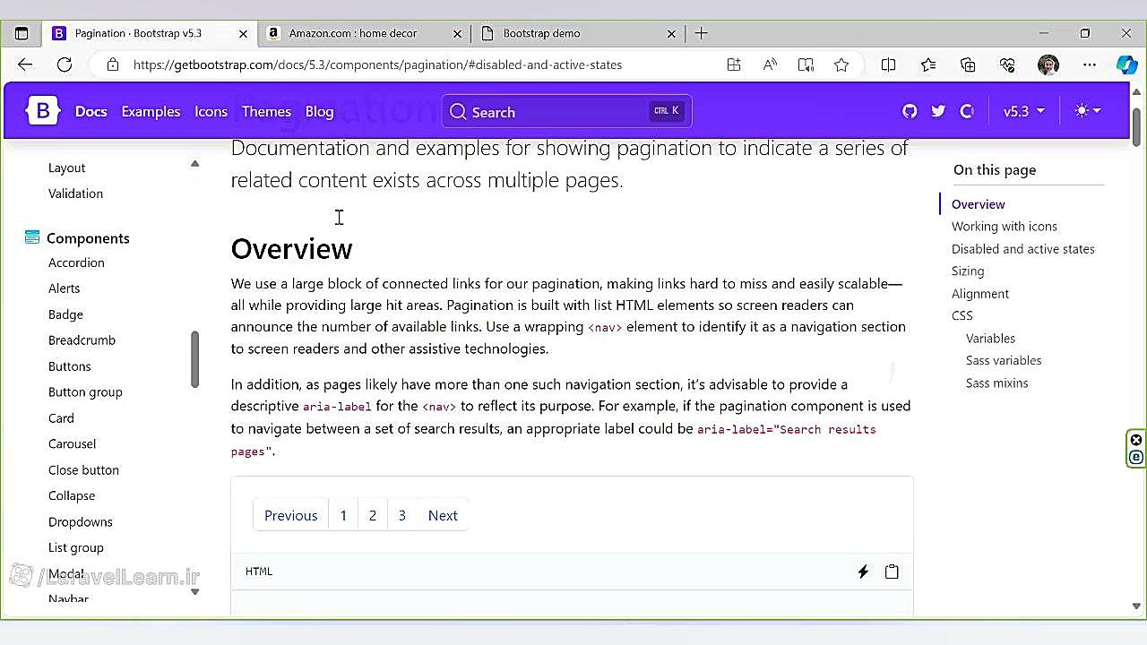Click browser Back arrow
1147x645 pixels.
[x=25, y=64]
